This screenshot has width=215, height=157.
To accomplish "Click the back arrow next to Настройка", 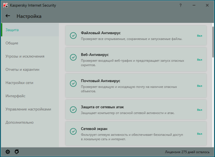I will coord(8,16).
